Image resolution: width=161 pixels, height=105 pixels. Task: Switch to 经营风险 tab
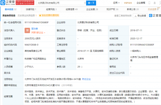pos(51,9)
